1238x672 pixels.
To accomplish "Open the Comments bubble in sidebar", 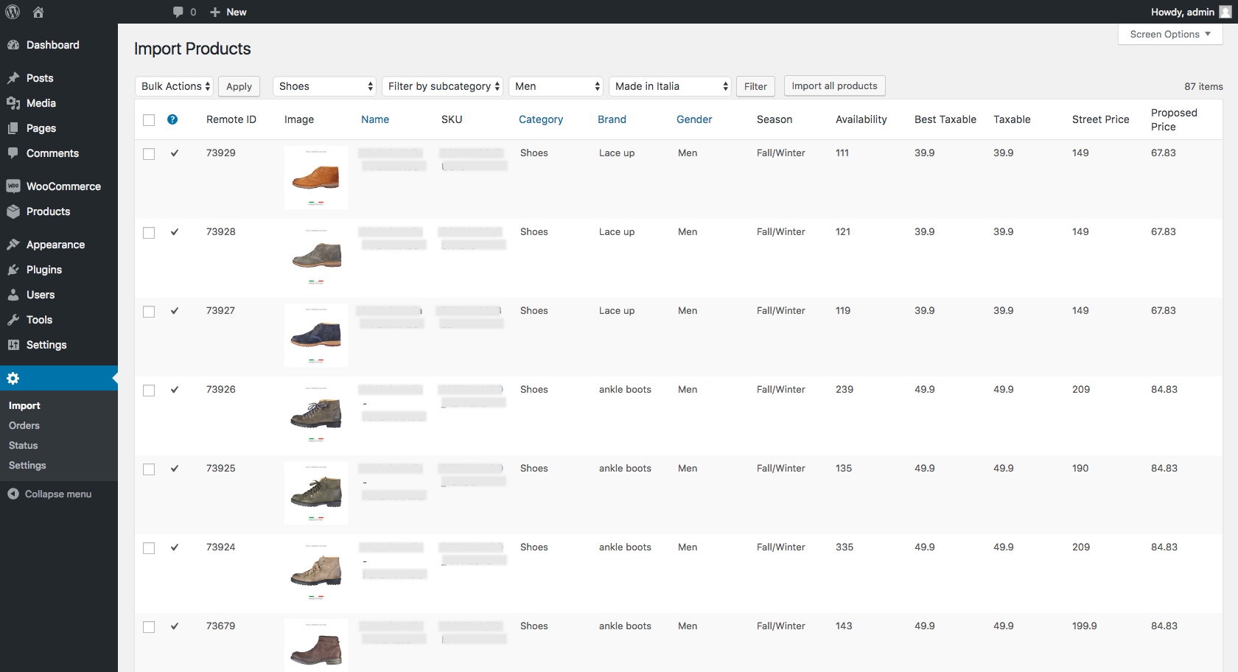I will click(x=15, y=153).
